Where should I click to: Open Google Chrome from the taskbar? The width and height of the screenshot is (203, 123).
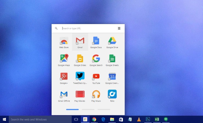click(94, 119)
